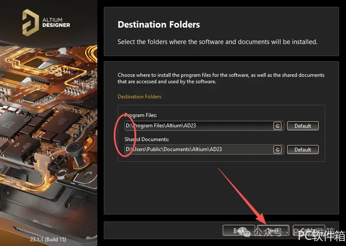Click 'Choose where to install the program files' description
Viewport: 346px width, 246px height.
[x=221, y=78]
